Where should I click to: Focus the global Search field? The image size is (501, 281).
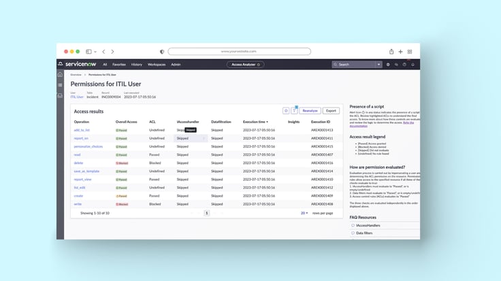354,65
